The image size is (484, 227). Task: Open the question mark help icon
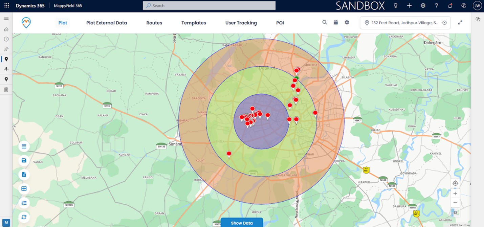[x=437, y=6]
